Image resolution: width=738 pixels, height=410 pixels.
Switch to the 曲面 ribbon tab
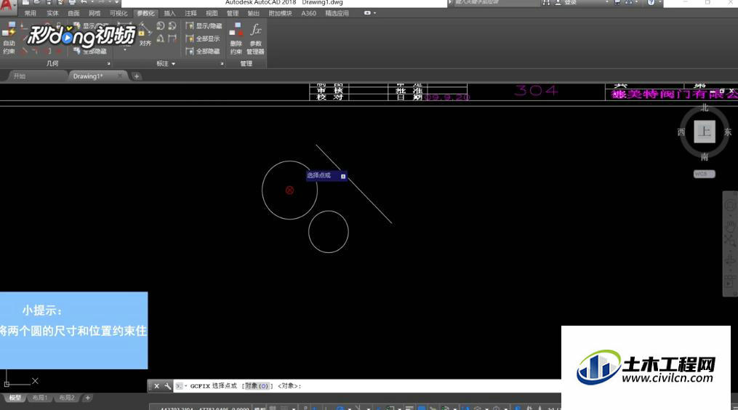coord(73,13)
